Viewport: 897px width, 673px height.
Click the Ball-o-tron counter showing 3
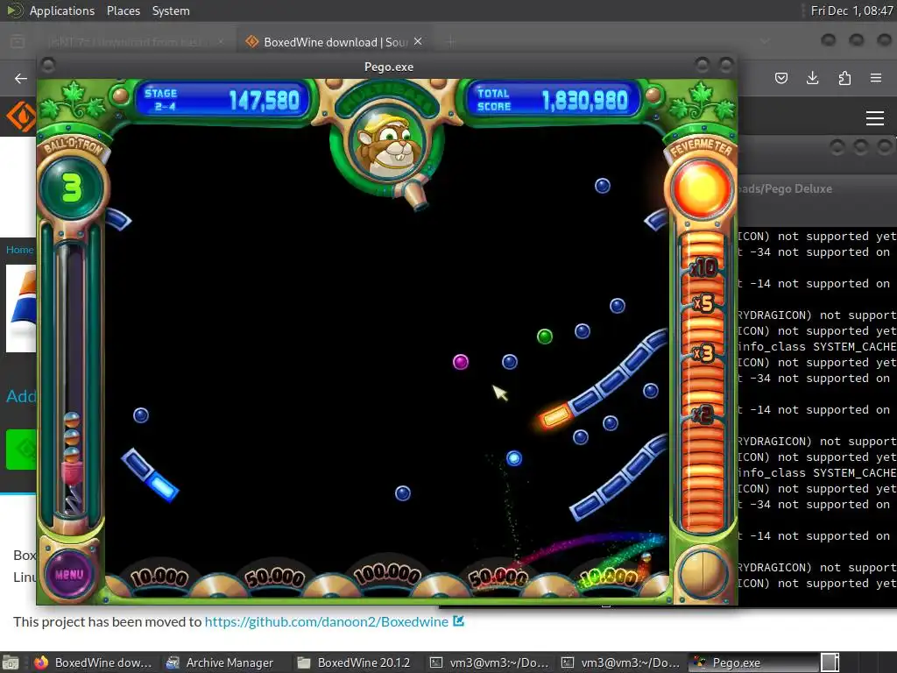[72, 188]
